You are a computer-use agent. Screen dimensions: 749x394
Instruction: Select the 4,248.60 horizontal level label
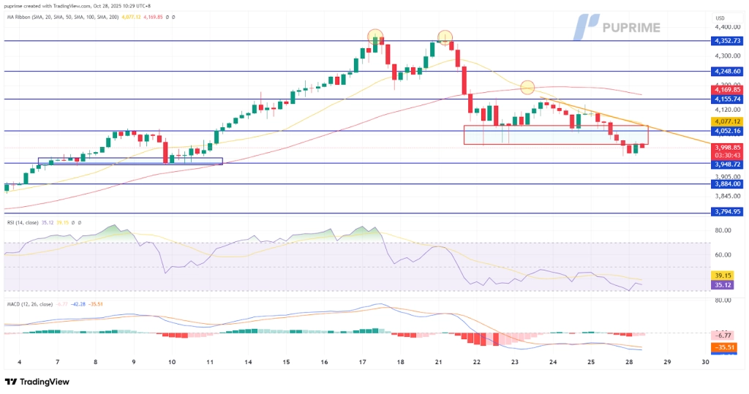[x=727, y=72]
